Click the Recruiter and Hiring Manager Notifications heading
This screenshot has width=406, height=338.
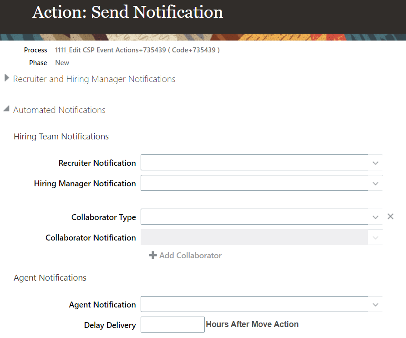pyautogui.click(x=94, y=79)
